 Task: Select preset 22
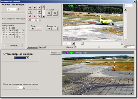(3, 30)
